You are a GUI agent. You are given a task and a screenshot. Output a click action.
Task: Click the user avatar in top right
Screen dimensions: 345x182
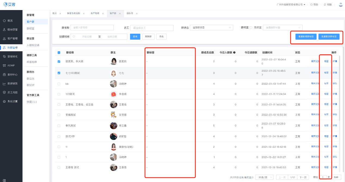(x=341, y=5)
